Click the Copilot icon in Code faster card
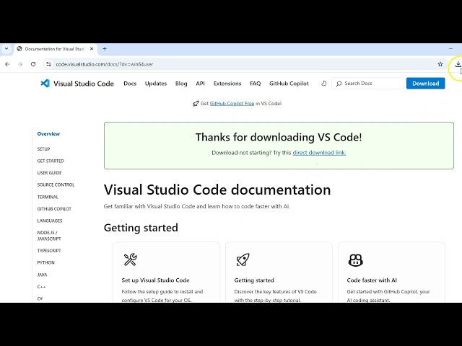 [355, 260]
